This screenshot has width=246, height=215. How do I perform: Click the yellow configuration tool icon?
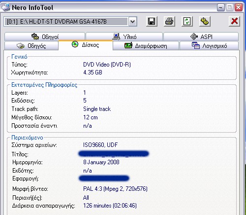[205, 21]
